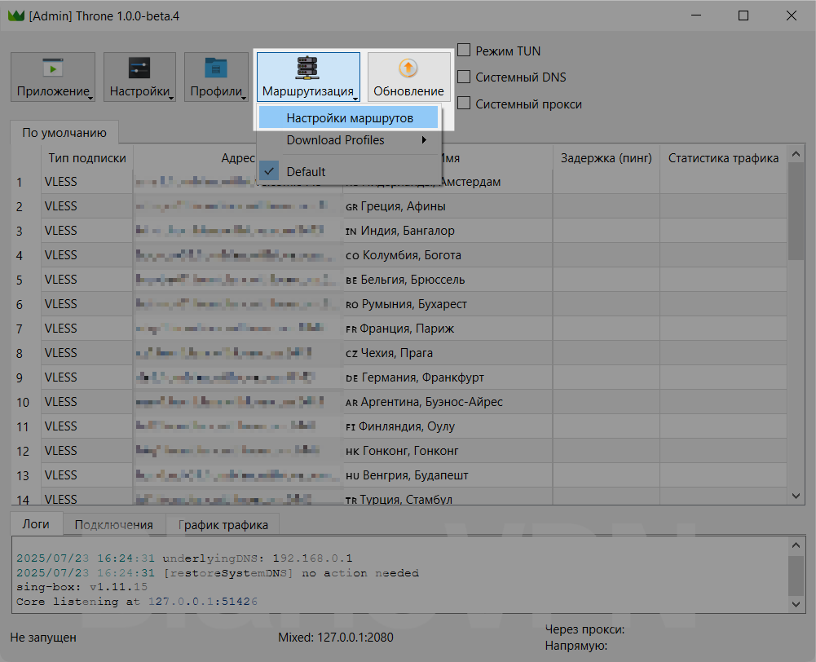Switch to the Подключения tab

point(113,525)
